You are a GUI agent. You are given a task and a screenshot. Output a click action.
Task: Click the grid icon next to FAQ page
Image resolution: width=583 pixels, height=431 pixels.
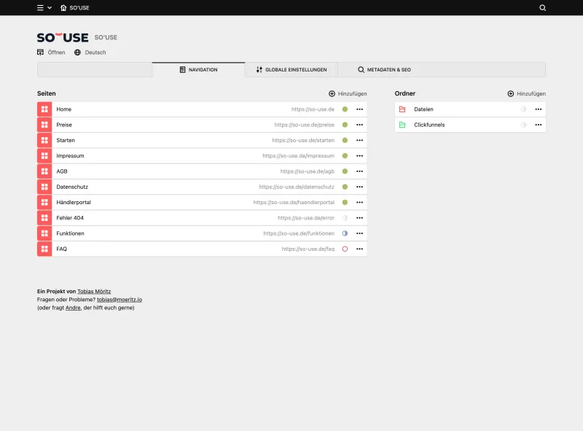44,249
